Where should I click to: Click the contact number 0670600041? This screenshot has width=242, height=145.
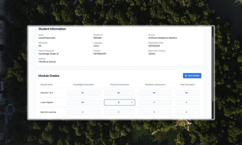(100, 54)
